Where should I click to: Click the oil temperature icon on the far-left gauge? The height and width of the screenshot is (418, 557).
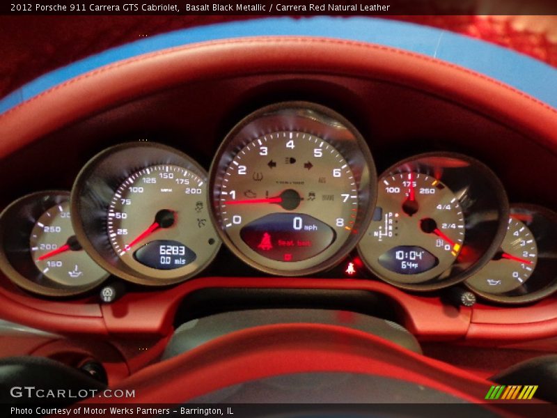tap(75, 271)
